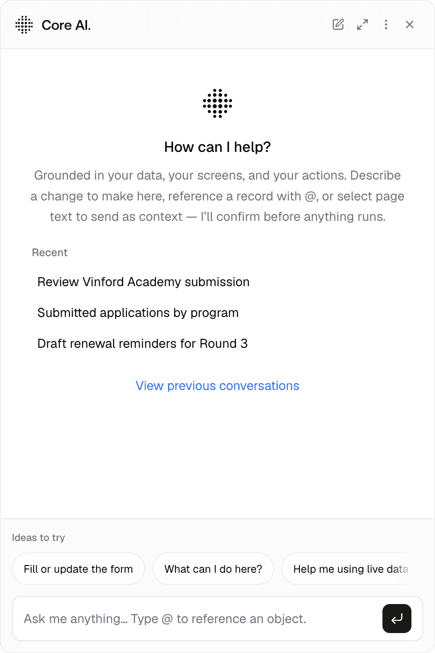Open Draft renewal reminders for Round 3
Image resolution: width=435 pixels, height=653 pixels.
tap(142, 344)
